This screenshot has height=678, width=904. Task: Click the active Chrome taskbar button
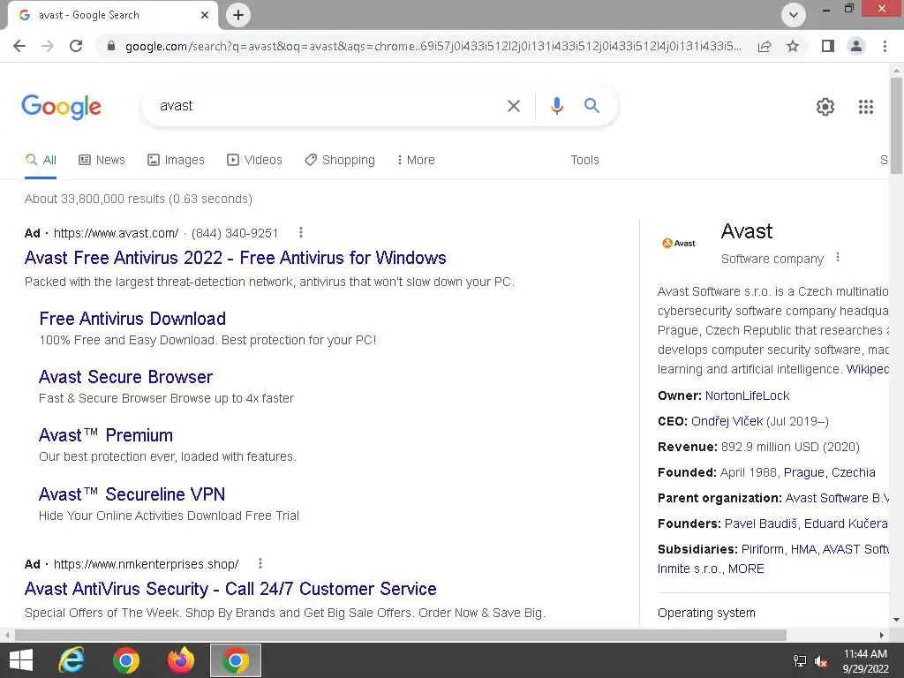(x=235, y=660)
